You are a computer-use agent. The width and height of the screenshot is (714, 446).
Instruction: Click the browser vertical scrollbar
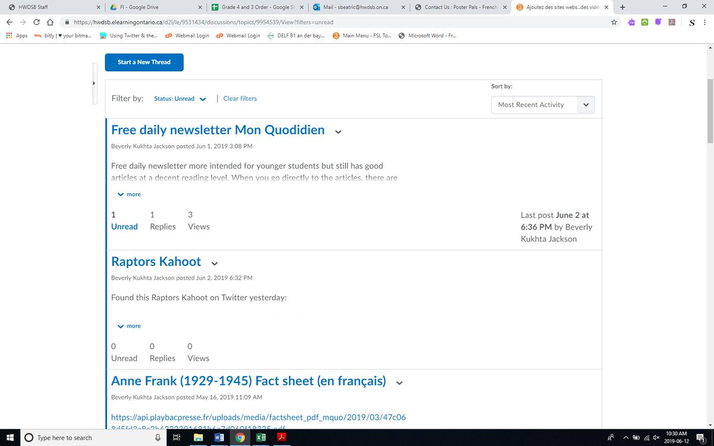coord(710,110)
